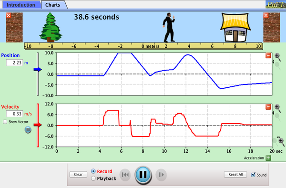Click the walking man figure
Viewport: 286px width, 188px height.
(x=169, y=27)
